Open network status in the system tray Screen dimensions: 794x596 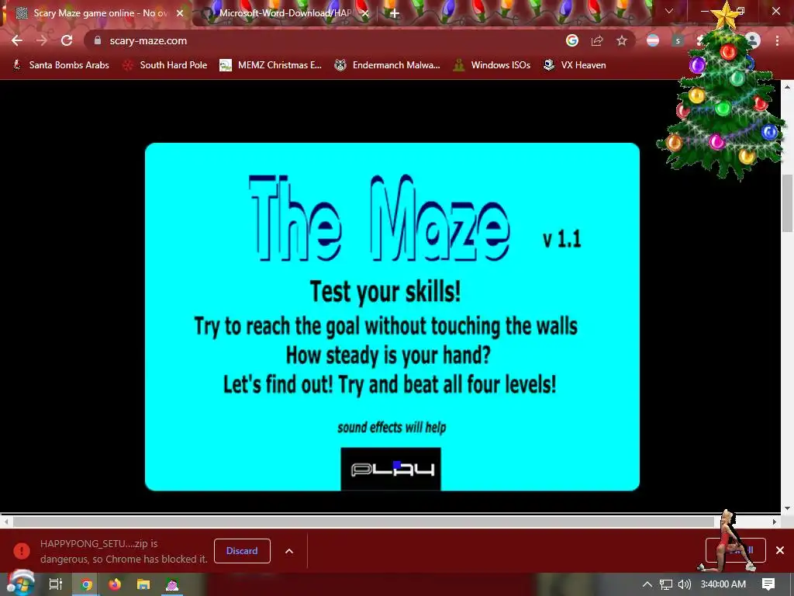[x=666, y=584]
